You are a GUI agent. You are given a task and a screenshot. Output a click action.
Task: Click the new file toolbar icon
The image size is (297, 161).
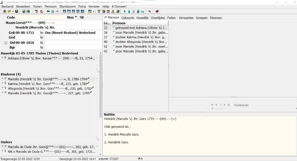click(4, 12)
